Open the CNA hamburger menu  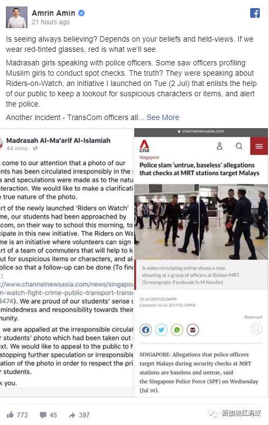pyautogui.click(x=259, y=146)
